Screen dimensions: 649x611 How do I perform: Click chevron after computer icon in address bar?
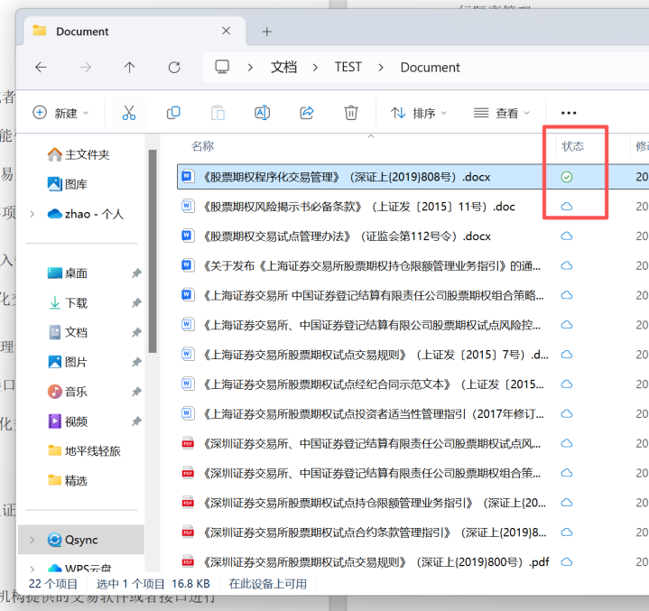click(x=250, y=67)
